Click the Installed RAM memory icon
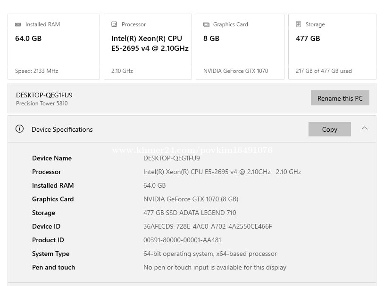This screenshot has height=286, width=384. [x=18, y=24]
